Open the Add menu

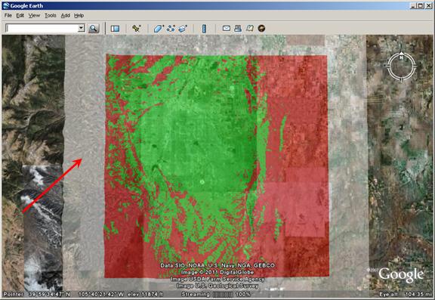point(65,16)
